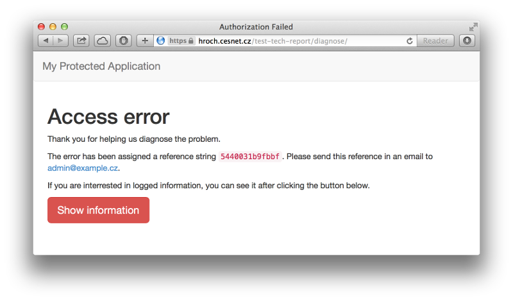Go back using the Back arrow button
Screen dimensions: 513x301
pyautogui.click(x=46, y=41)
